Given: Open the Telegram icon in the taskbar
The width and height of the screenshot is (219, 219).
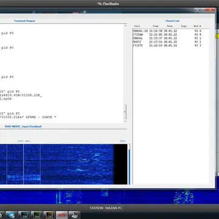Looking at the screenshot, I should click(11, 215).
